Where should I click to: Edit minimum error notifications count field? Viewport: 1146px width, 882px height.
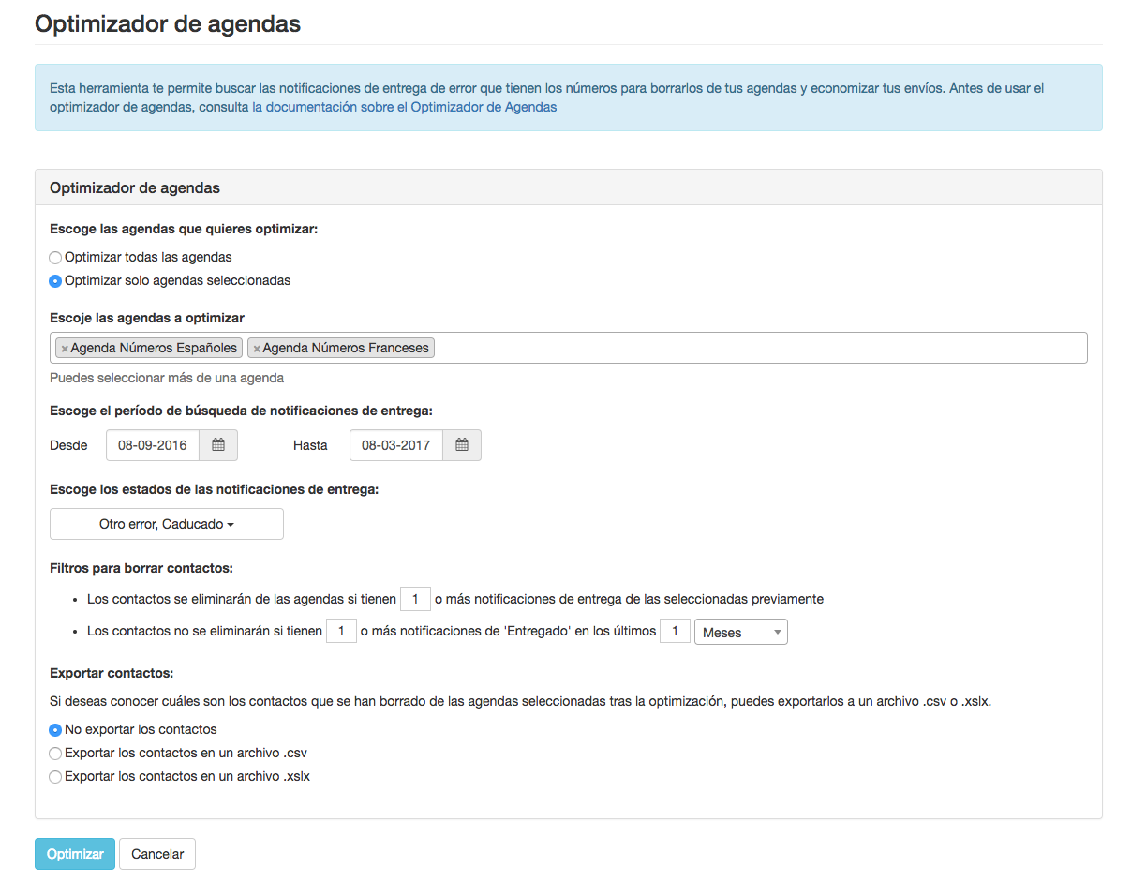coord(415,599)
